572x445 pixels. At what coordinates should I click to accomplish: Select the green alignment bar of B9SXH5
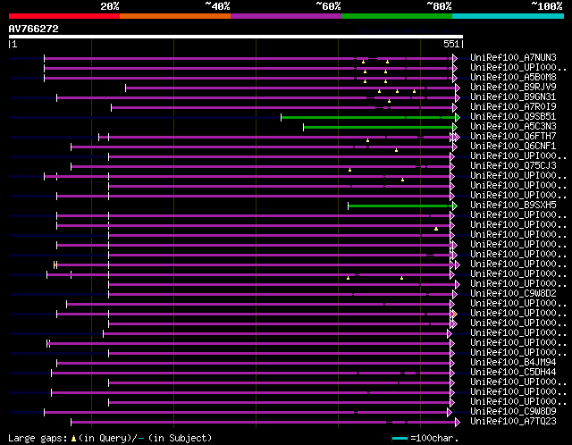(x=400, y=206)
